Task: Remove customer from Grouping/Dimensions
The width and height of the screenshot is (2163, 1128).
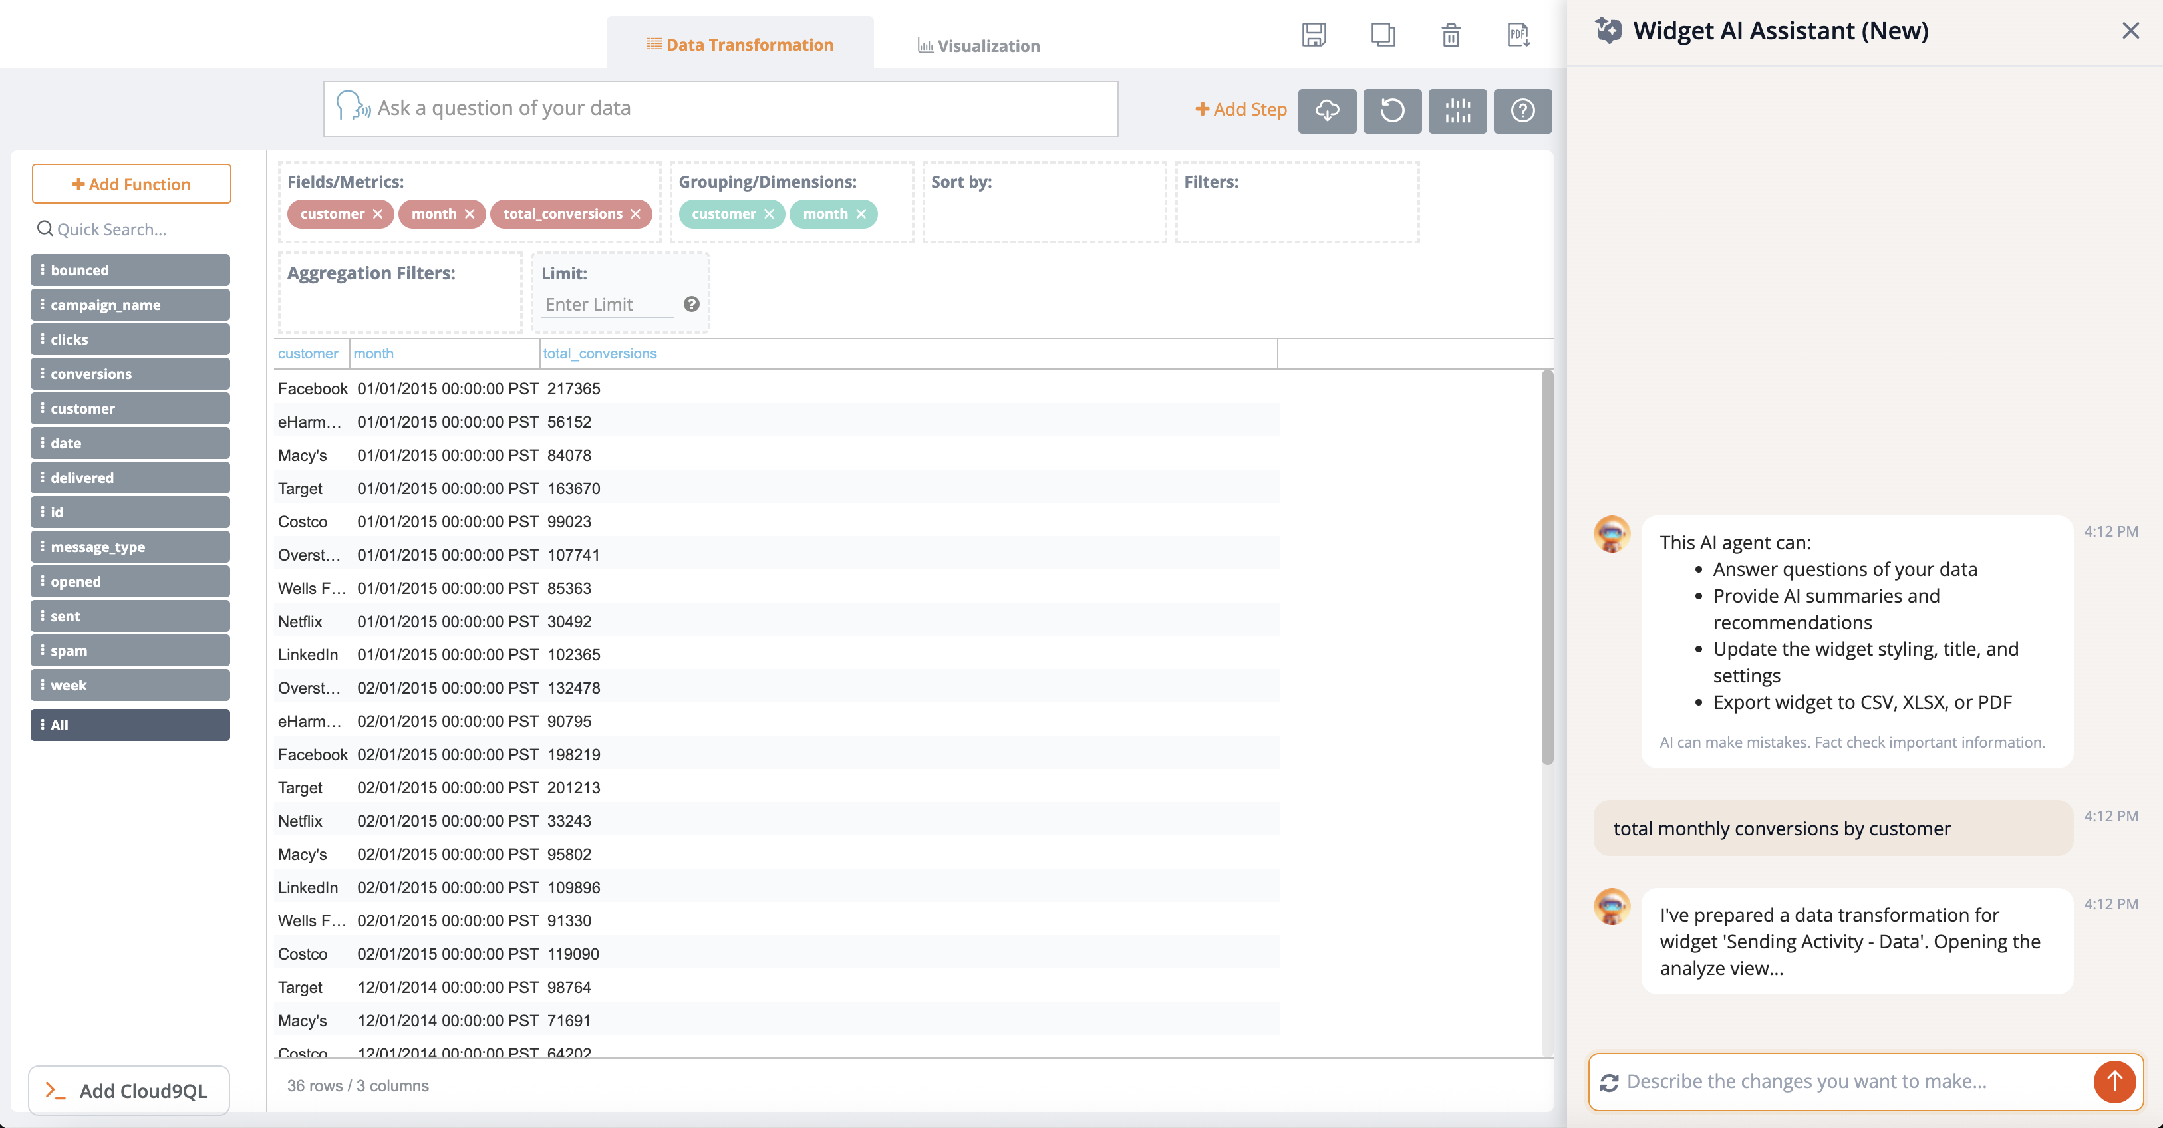Action: coord(769,214)
